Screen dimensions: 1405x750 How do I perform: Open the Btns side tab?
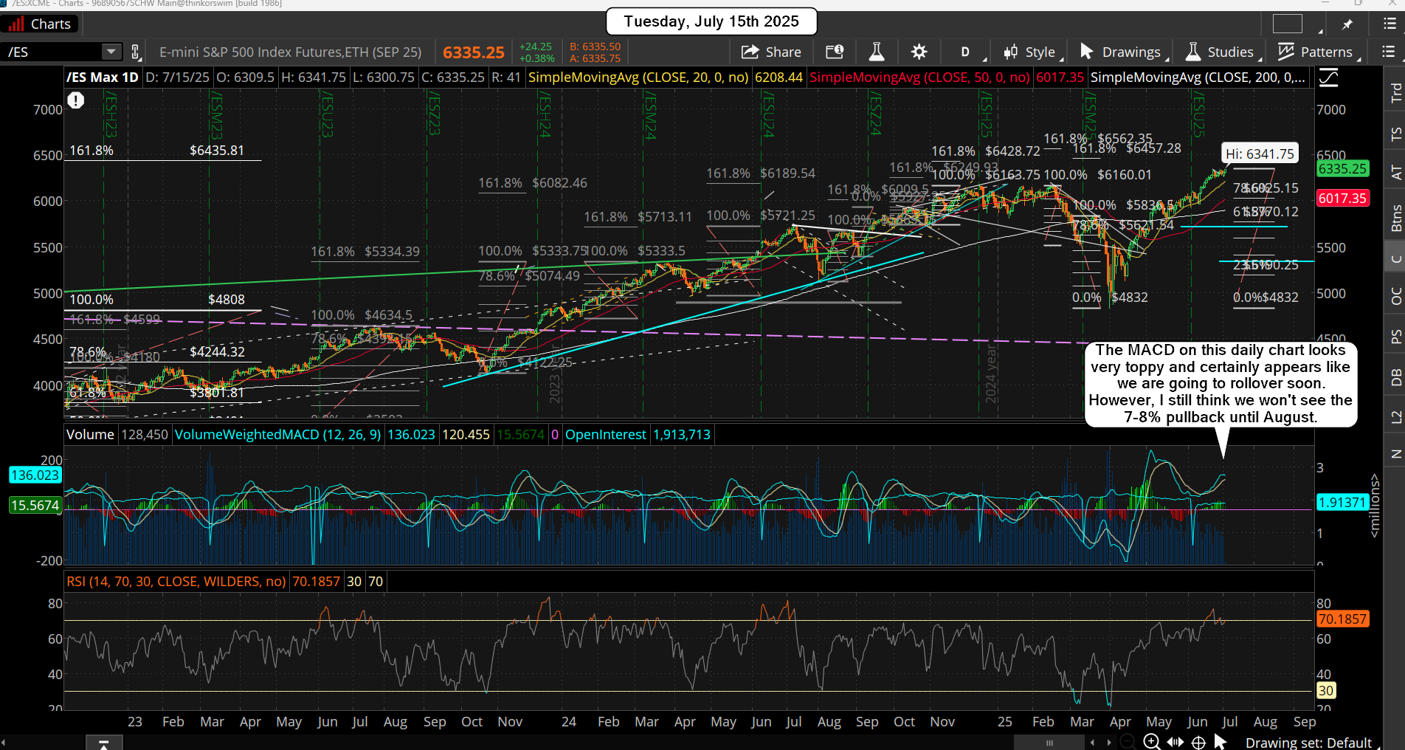tap(1395, 219)
